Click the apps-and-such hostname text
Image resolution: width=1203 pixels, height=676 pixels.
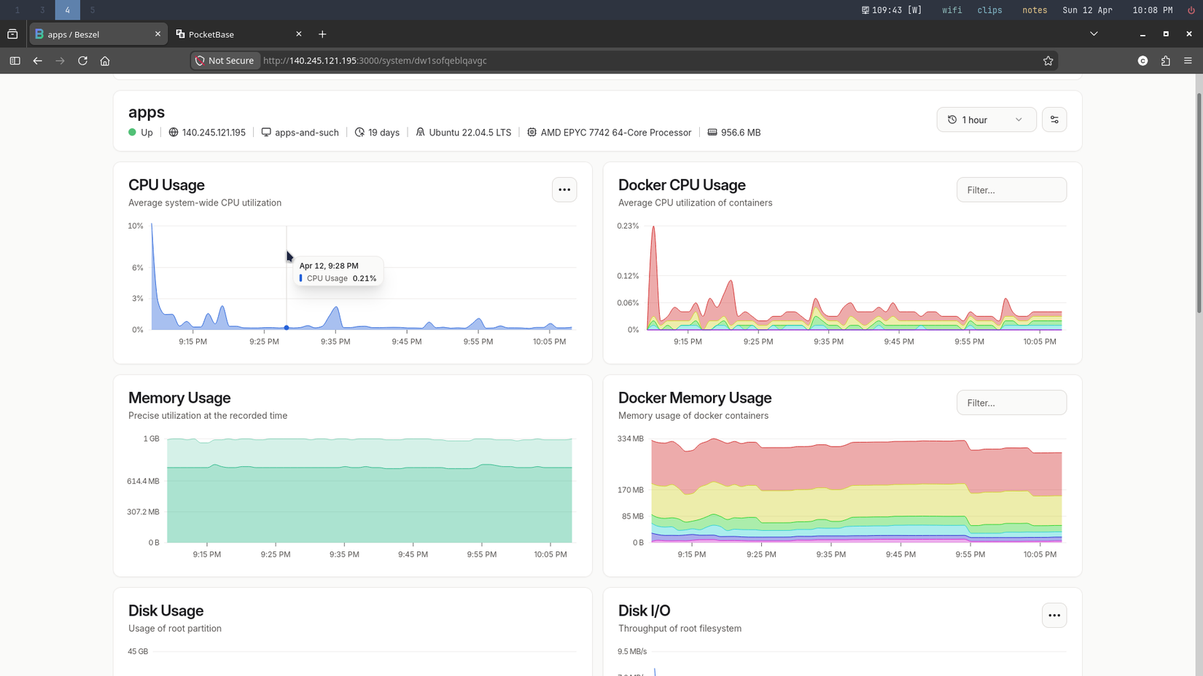[306, 133]
